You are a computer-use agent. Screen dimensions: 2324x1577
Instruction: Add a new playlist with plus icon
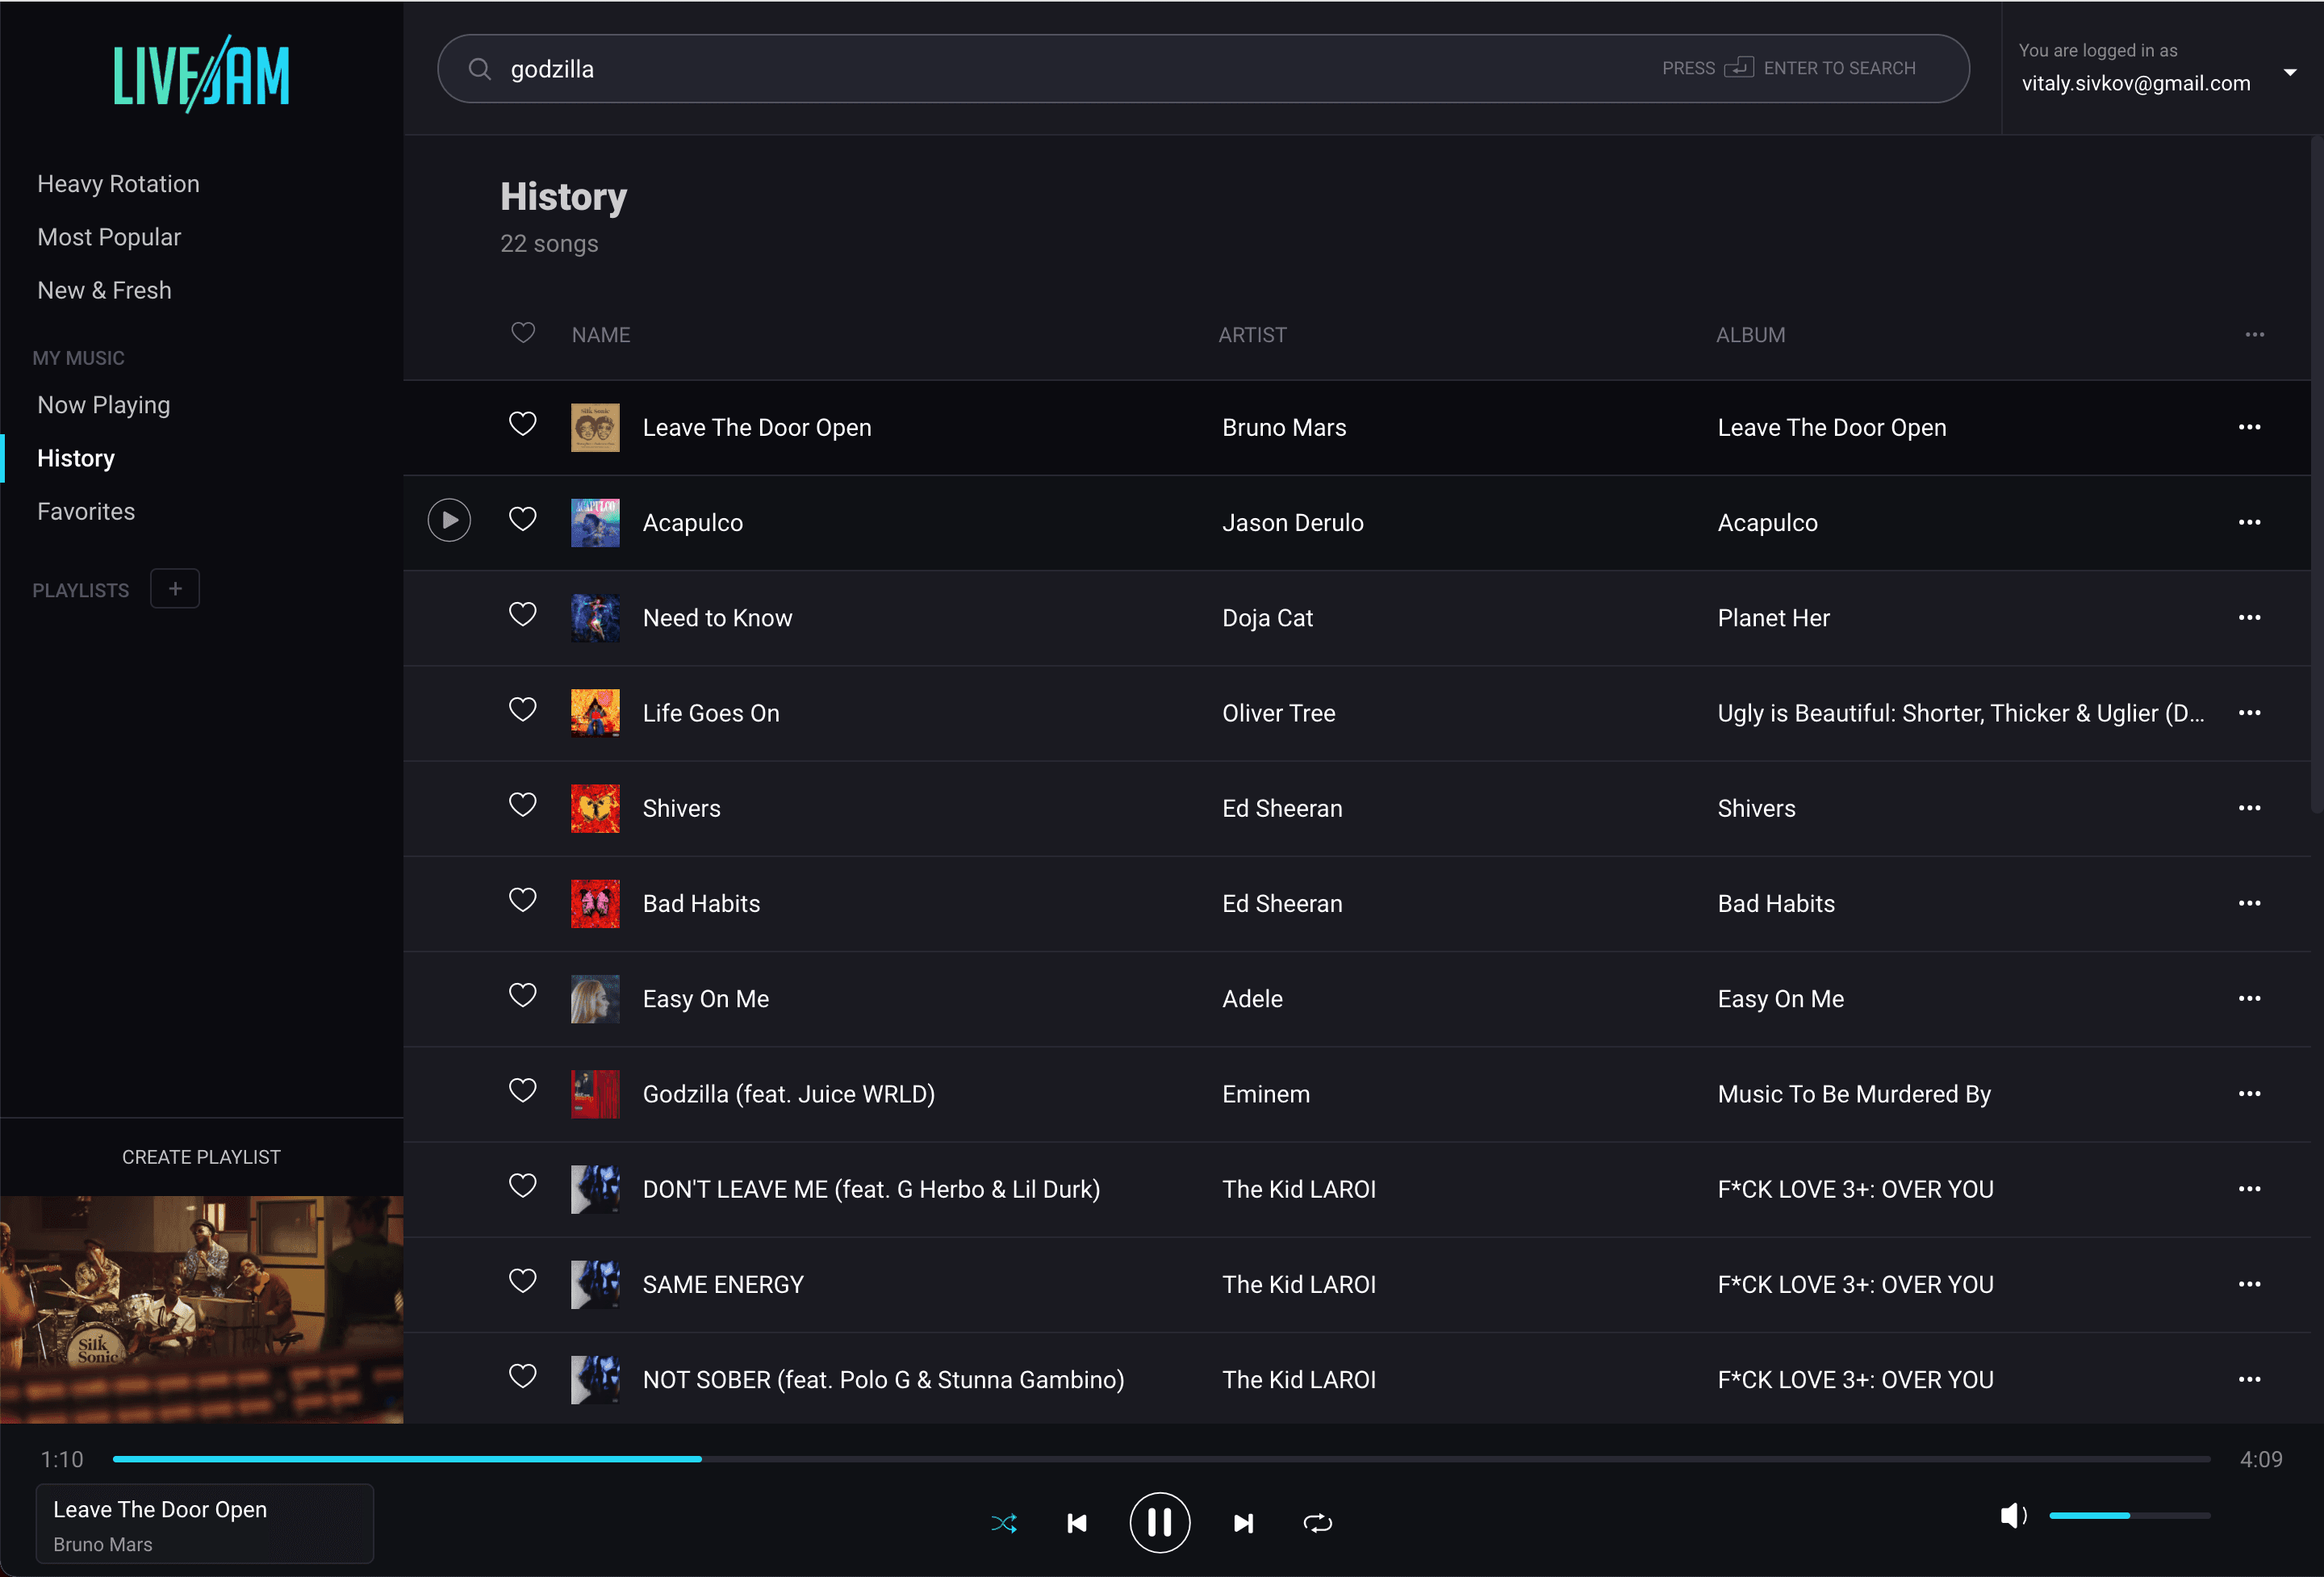click(175, 589)
